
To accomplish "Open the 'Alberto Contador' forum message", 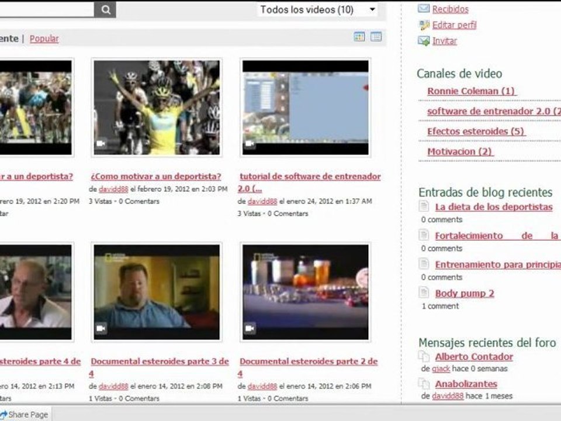I will tap(474, 357).
